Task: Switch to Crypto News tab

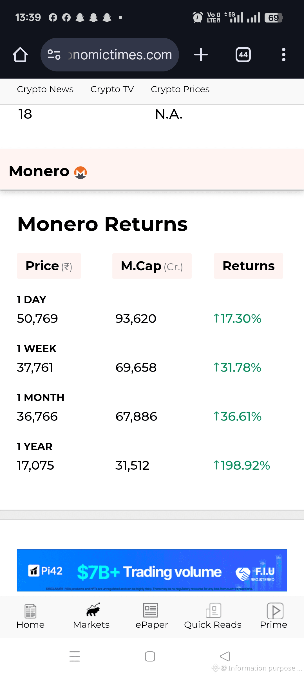Action: click(x=45, y=89)
